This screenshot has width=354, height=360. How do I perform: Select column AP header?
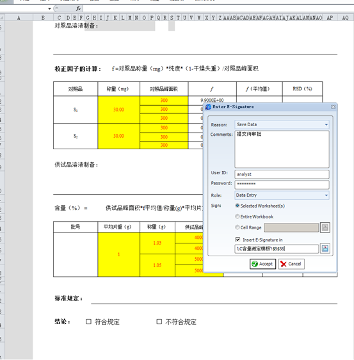(x=330, y=18)
